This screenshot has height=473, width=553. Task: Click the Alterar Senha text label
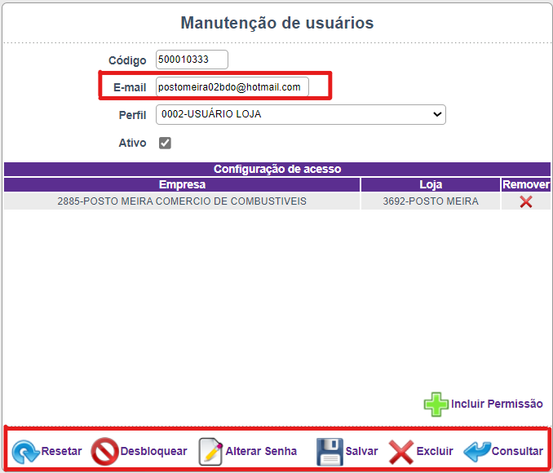click(x=261, y=451)
